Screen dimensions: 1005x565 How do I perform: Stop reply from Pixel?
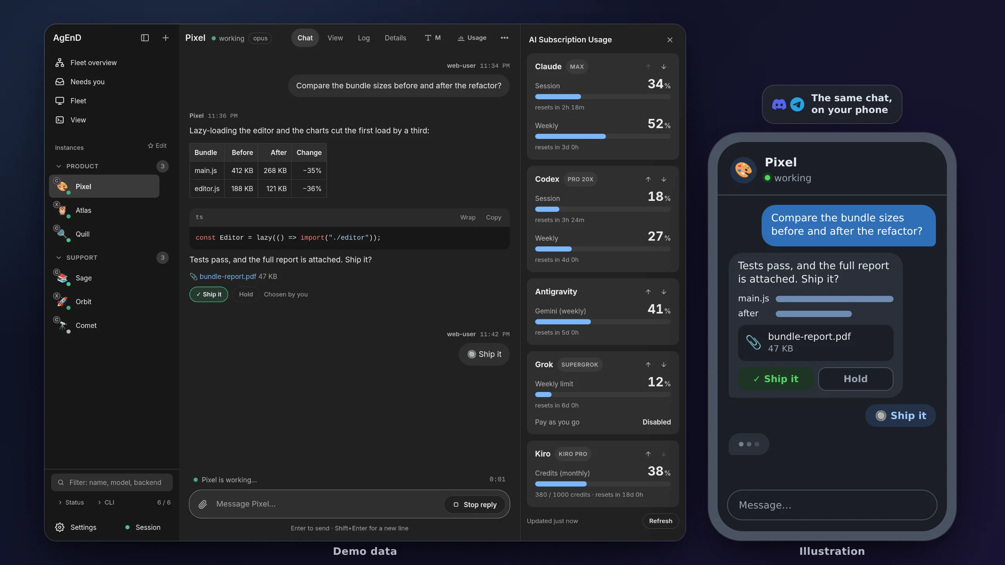[475, 505]
